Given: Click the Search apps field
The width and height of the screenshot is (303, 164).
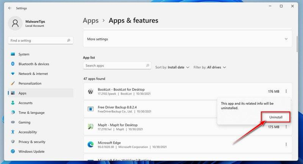Looking at the screenshot, I should pyautogui.click(x=117, y=66).
